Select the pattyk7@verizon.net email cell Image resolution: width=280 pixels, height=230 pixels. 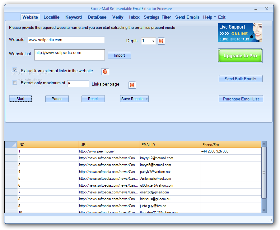pyautogui.click(x=170, y=172)
